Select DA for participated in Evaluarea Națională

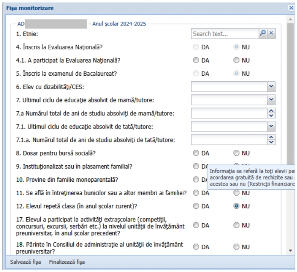195,60
